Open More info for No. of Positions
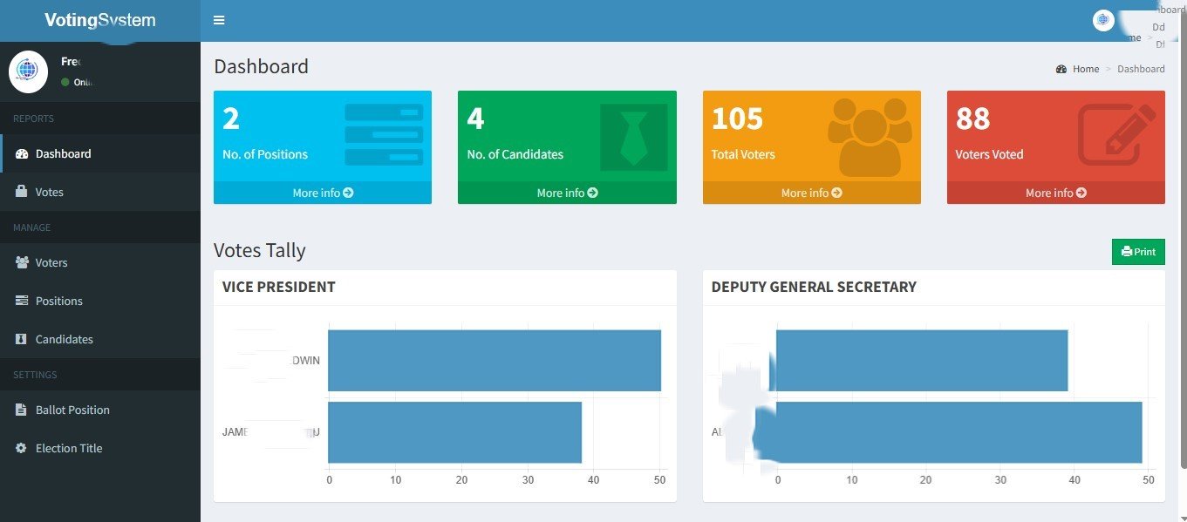The width and height of the screenshot is (1187, 522). 323,193
